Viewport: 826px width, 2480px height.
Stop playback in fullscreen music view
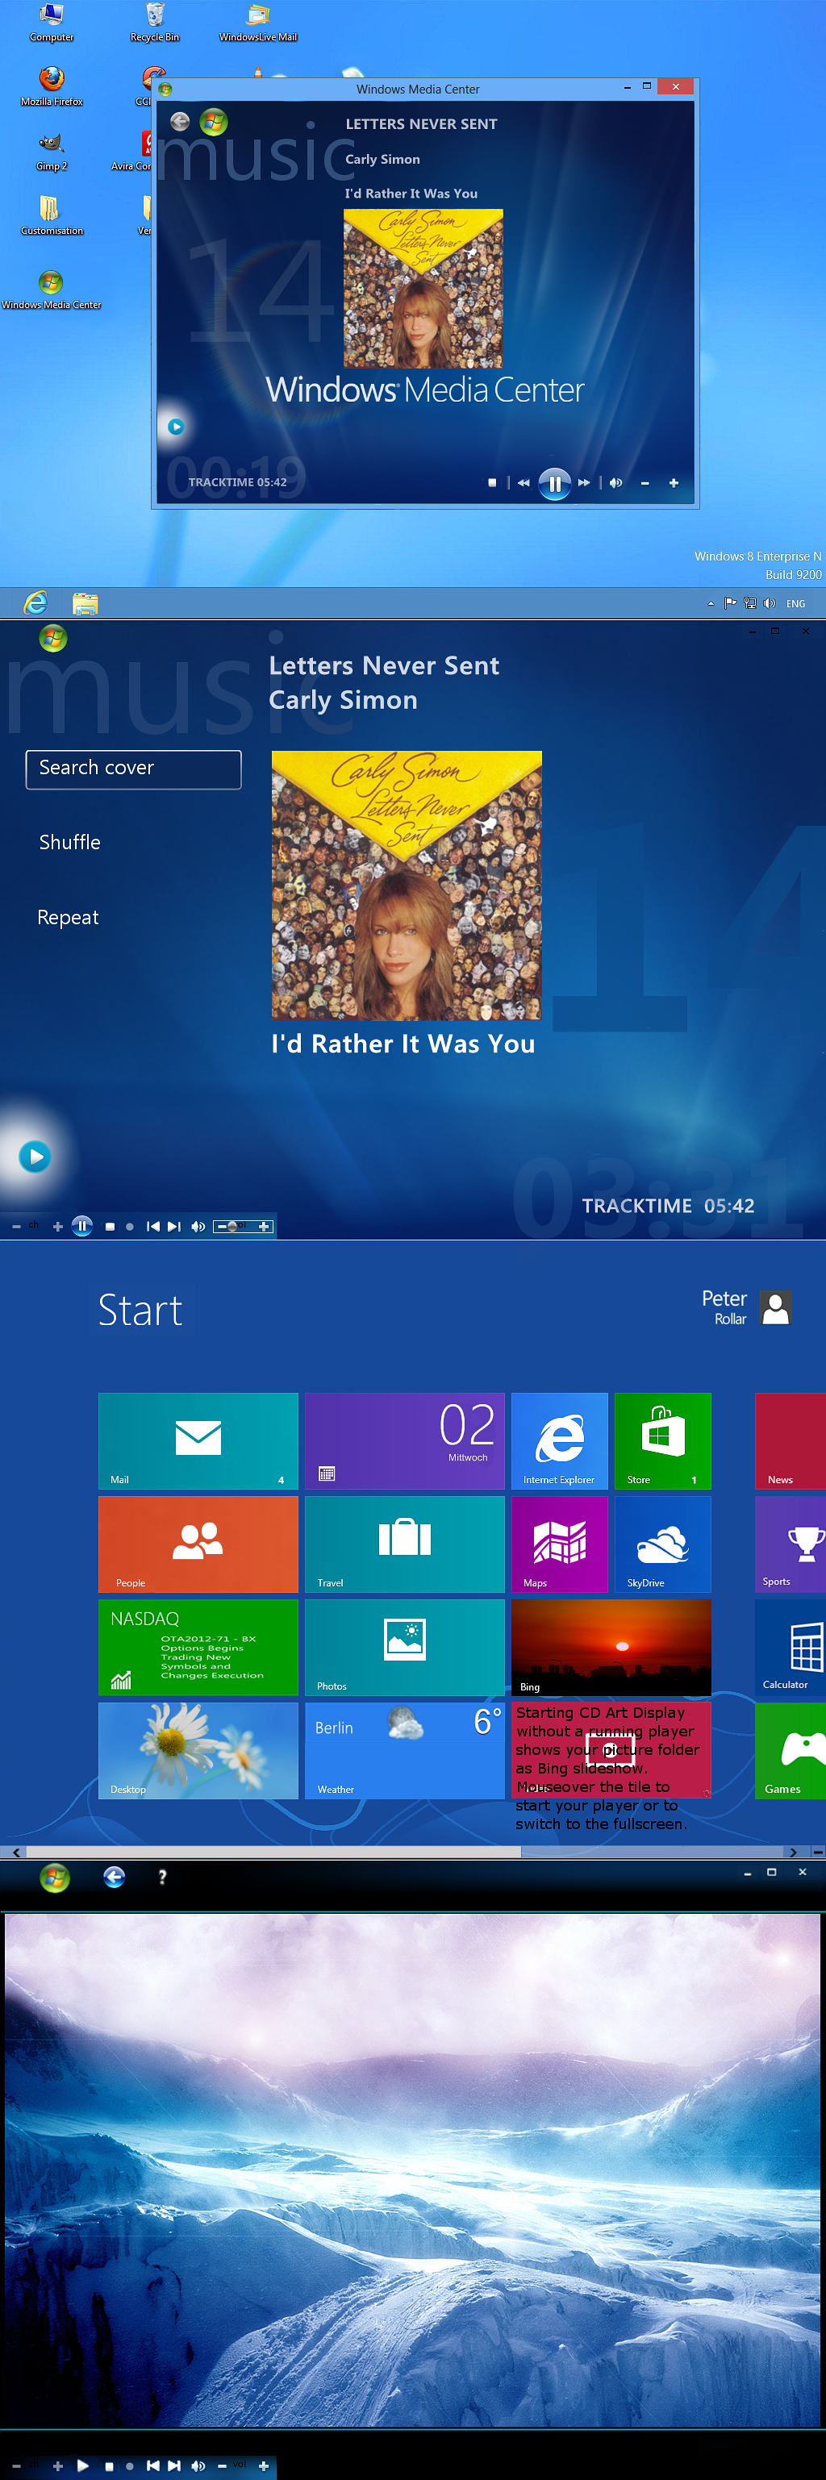coord(110,1227)
